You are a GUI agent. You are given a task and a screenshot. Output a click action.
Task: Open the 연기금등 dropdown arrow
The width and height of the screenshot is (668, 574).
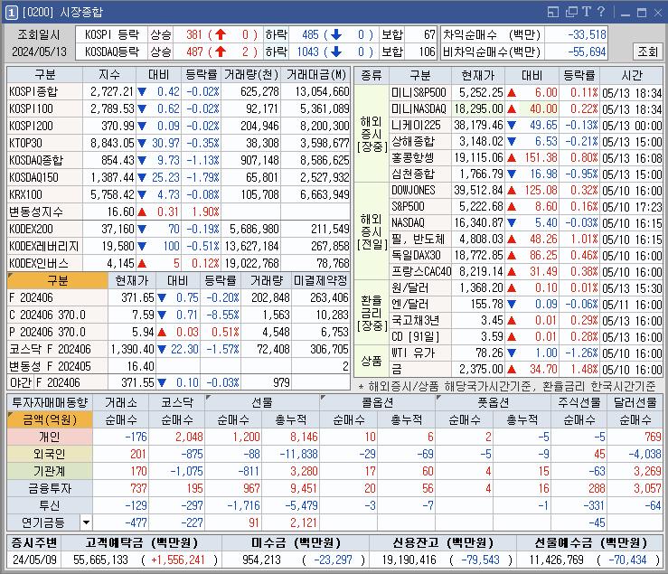point(86,522)
